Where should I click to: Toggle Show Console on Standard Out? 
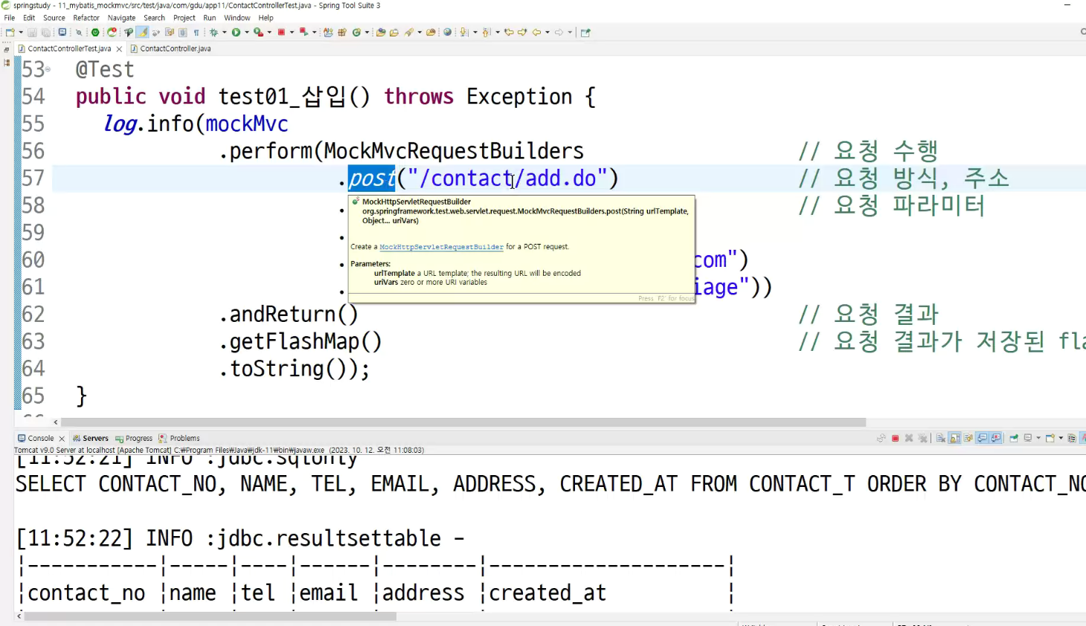click(x=983, y=438)
